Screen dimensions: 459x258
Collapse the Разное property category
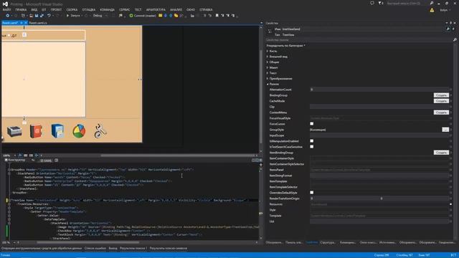tap(268, 85)
